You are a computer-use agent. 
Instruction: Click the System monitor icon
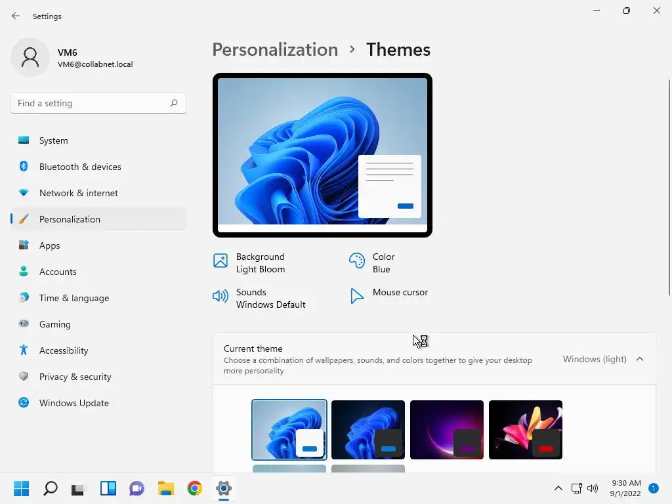coord(24,140)
